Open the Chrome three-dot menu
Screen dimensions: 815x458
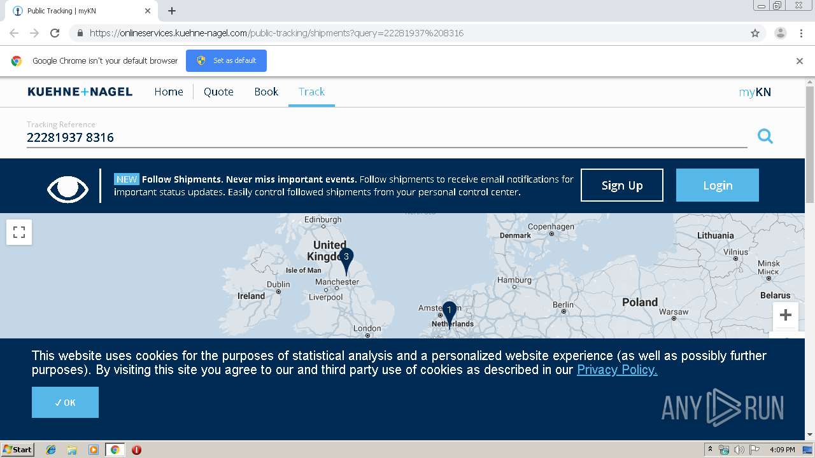click(x=802, y=33)
